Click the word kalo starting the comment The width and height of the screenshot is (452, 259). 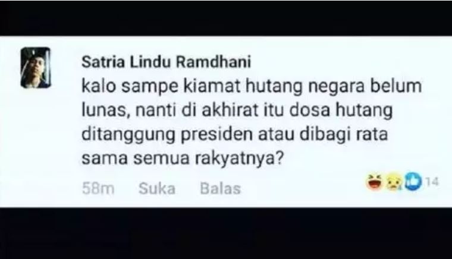pos(99,86)
